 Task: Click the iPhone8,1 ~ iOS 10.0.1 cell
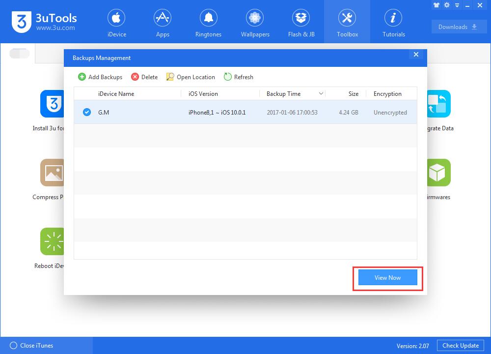pos(217,112)
